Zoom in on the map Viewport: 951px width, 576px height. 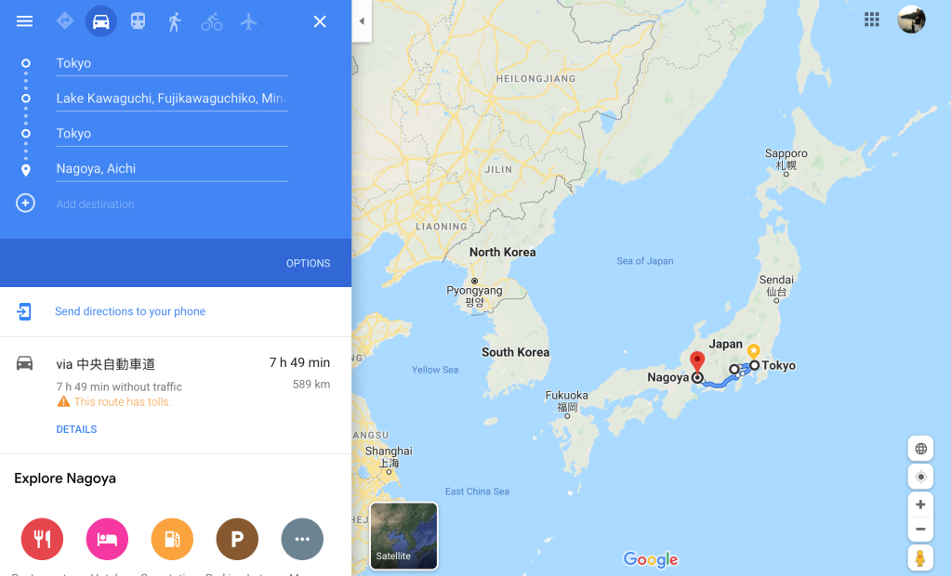pos(920,504)
